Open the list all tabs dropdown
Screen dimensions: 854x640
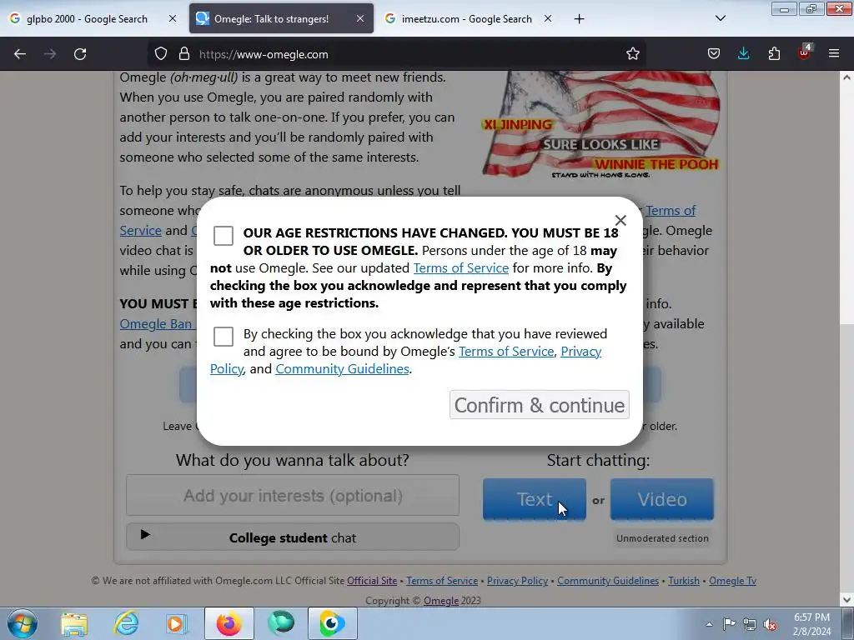(x=720, y=19)
